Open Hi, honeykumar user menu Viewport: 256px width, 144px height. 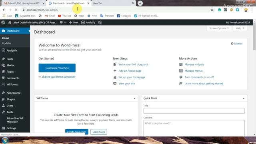[238, 22]
